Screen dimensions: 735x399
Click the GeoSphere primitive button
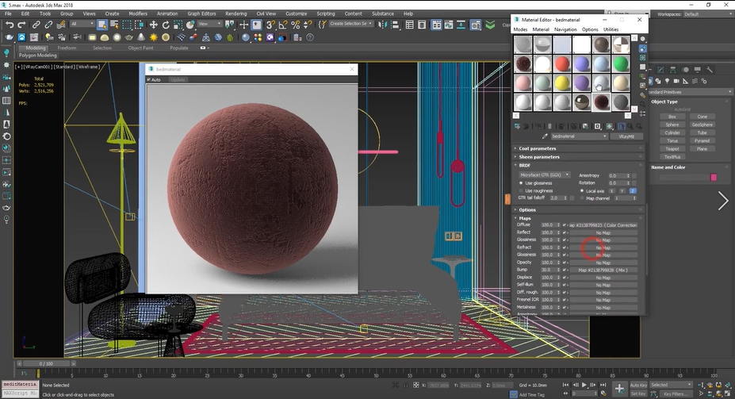click(702, 125)
